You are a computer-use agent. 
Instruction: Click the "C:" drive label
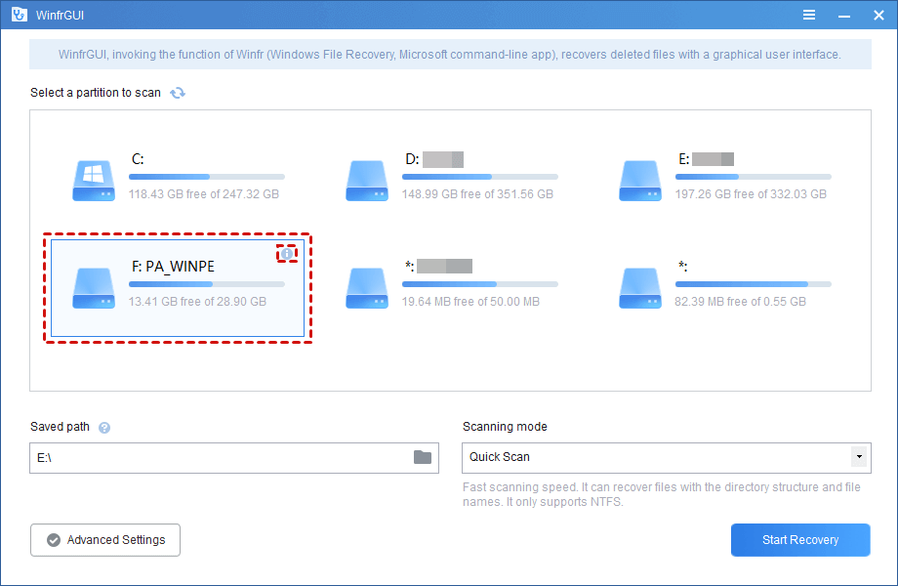click(138, 158)
